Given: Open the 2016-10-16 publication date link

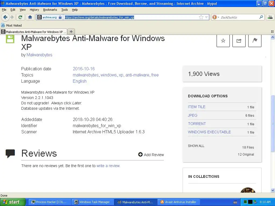Looking at the screenshot, I should (84, 69).
